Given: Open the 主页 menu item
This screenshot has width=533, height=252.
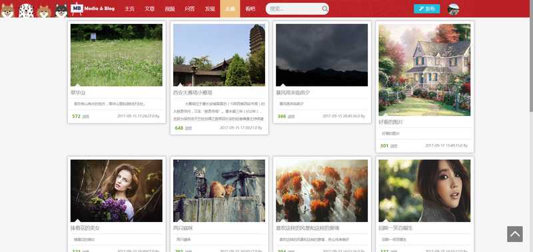Looking at the screenshot, I should pyautogui.click(x=129, y=9).
